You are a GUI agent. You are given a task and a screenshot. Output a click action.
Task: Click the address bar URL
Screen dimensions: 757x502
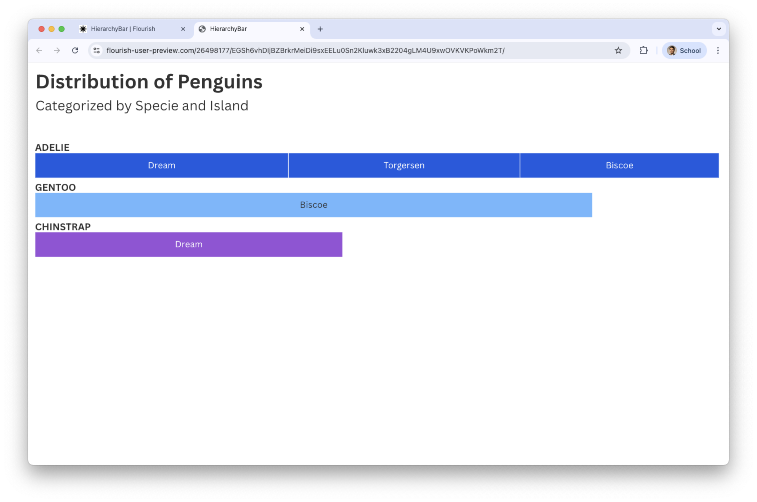(x=305, y=51)
